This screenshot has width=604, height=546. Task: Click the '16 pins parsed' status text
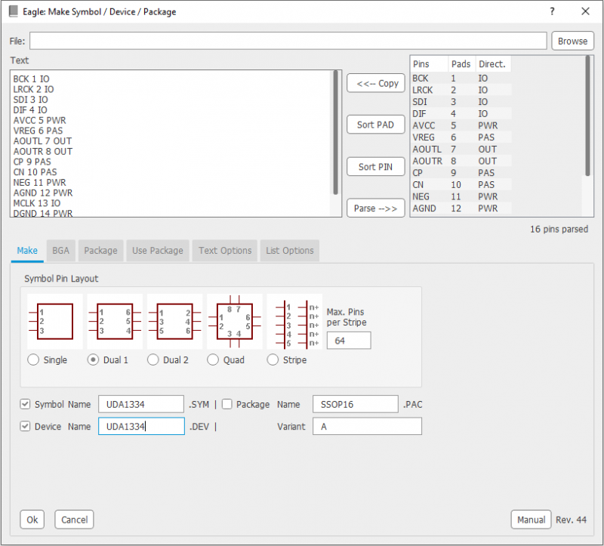pos(559,230)
